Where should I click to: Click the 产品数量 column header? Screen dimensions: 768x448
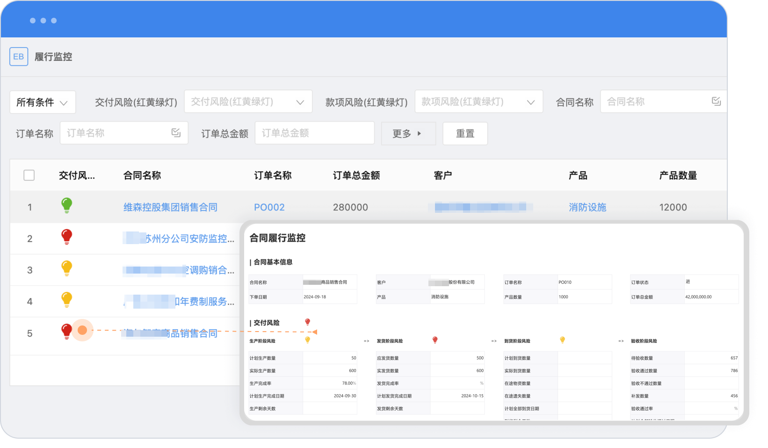678,175
